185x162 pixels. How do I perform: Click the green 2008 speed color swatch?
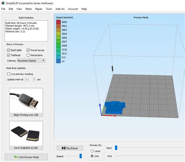click(x=59, y=46)
